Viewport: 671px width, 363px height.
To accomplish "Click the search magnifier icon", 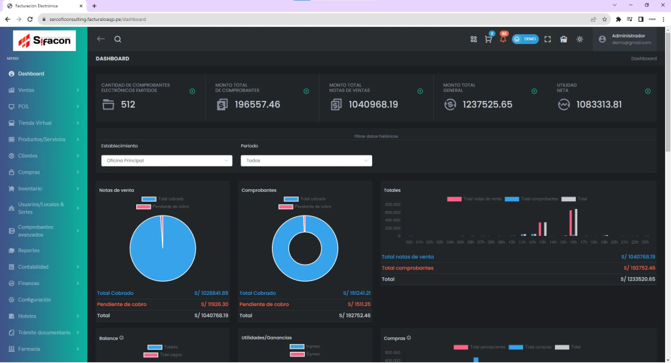I will coord(118,39).
